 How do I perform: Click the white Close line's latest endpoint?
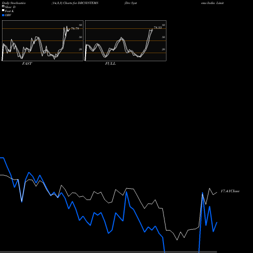[217, 192]
